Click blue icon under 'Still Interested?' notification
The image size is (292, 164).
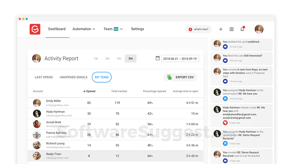point(225,60)
